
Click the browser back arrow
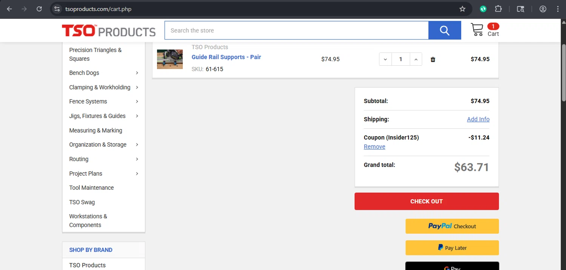(9, 9)
